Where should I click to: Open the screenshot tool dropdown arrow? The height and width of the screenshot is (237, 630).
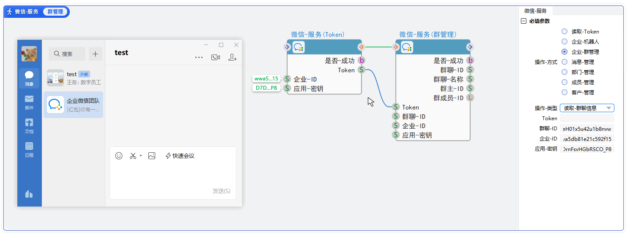coord(141,156)
